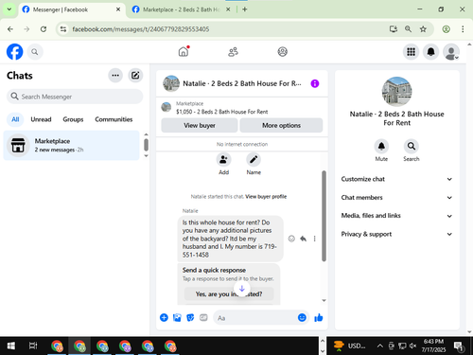Click browser address bar URL

coord(141,29)
